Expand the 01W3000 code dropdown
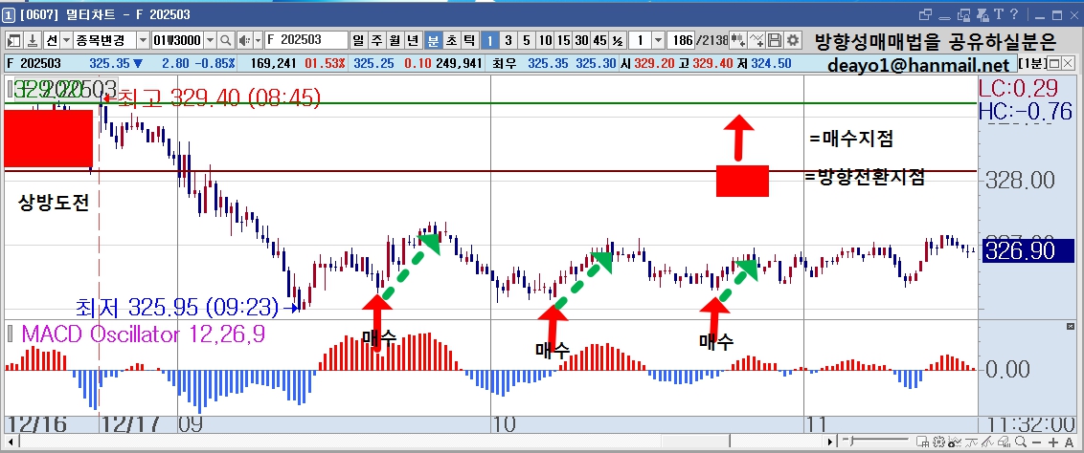Viewport: 1084px width, 453px height. [x=210, y=40]
